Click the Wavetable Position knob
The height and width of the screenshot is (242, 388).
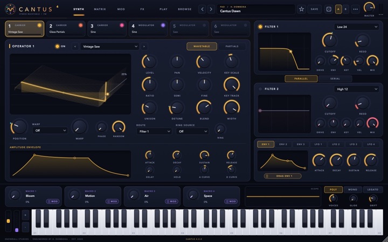[19, 127]
